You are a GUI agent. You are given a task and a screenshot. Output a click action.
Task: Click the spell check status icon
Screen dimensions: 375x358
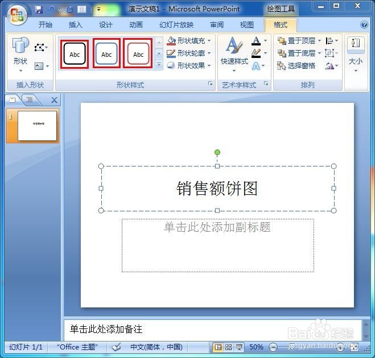(117, 347)
